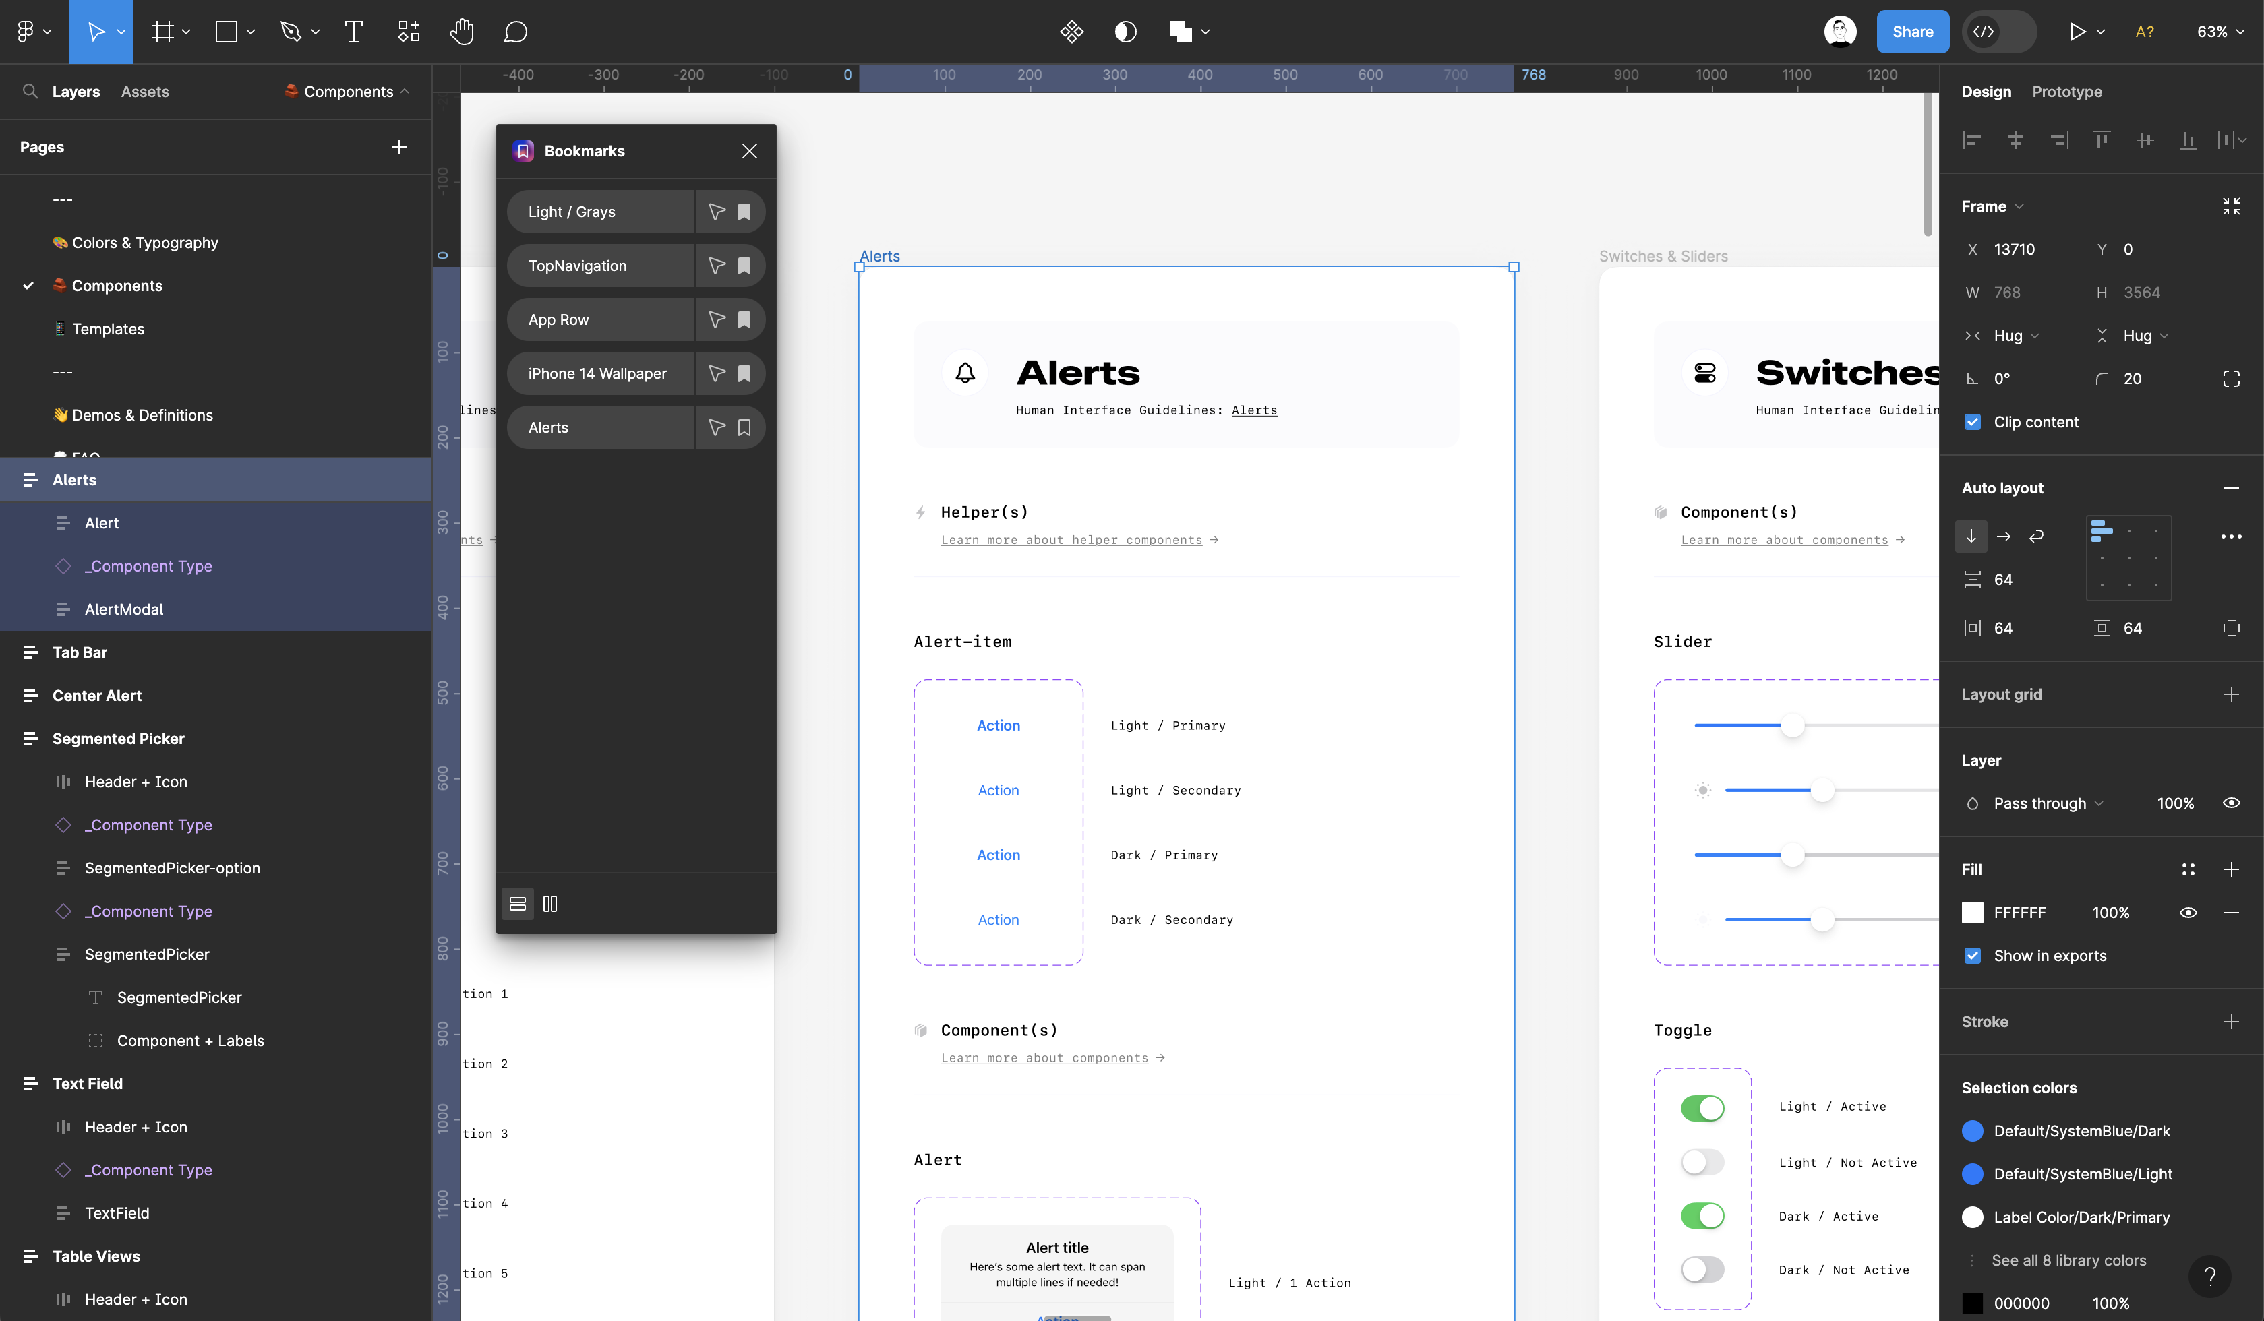The width and height of the screenshot is (2264, 1321).
Task: Open the Assets tab
Action: coord(145,92)
